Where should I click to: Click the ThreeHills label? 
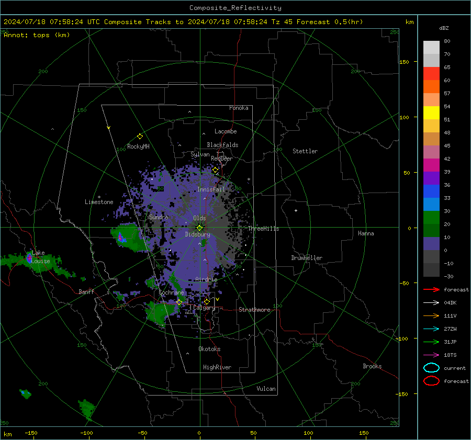point(263,229)
